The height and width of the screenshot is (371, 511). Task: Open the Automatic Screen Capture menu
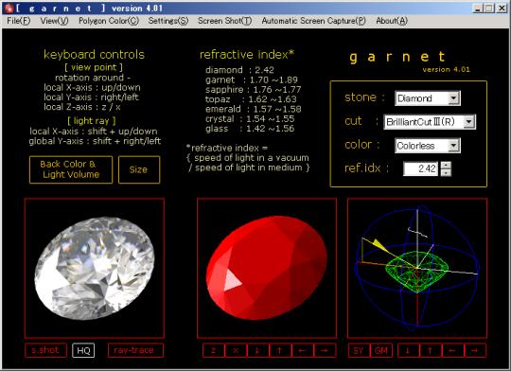point(313,21)
